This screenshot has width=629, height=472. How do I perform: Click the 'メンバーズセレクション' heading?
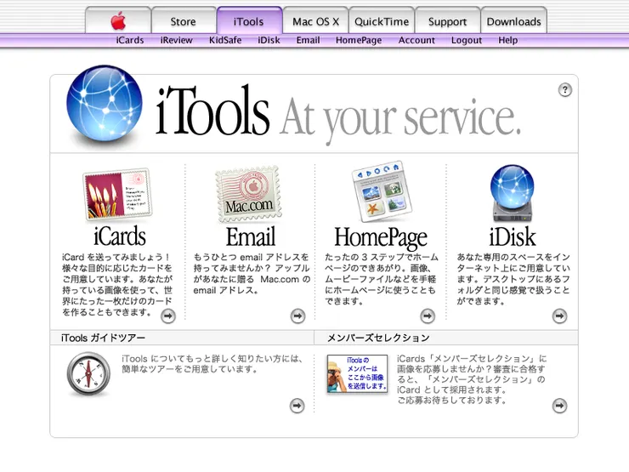(378, 338)
